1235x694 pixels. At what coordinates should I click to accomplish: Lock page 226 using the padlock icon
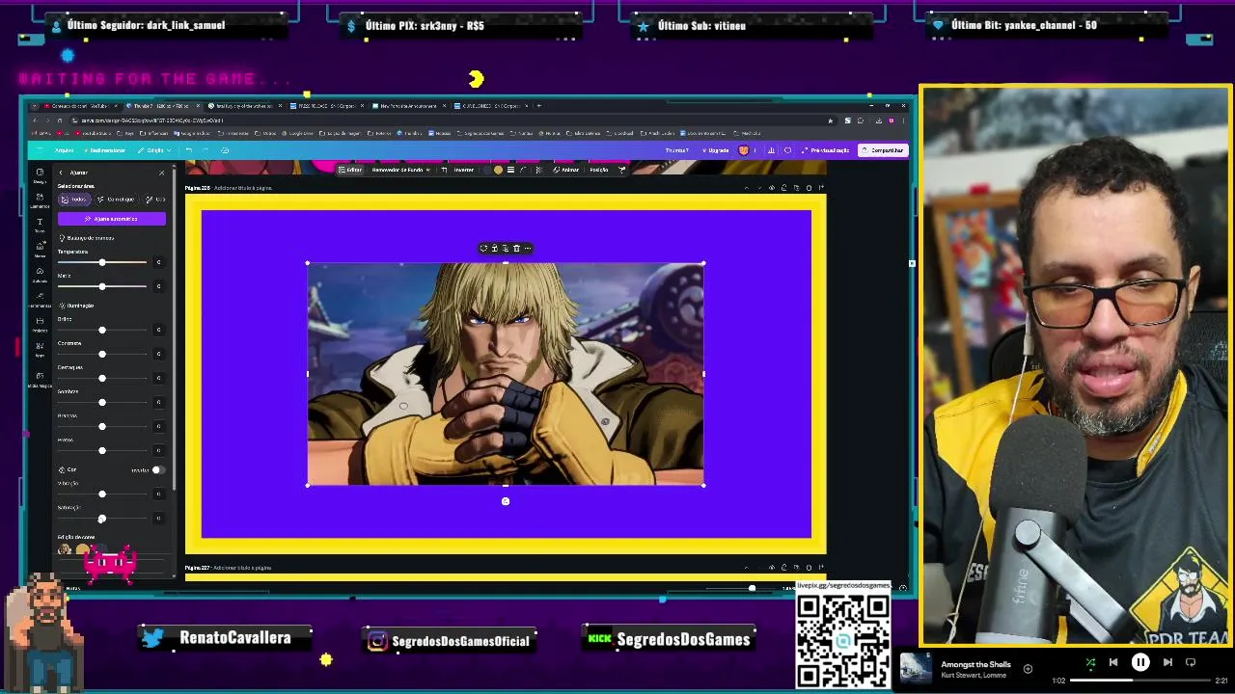coord(783,188)
